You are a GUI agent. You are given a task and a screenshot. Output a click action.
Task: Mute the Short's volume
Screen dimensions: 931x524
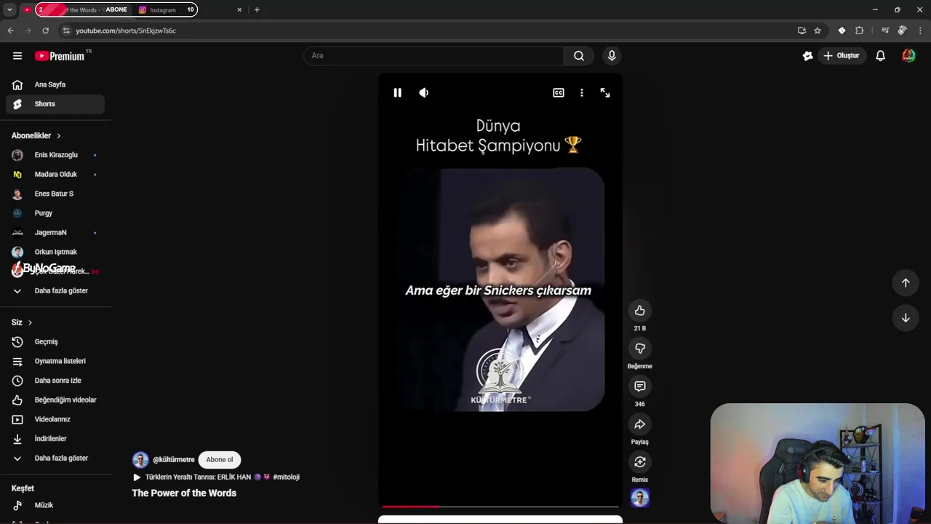(424, 92)
